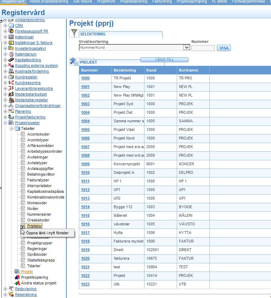Screen dimensions: 271x298
Task: Click the Kostnadsfördelning icon
Action: pyautogui.click(x=11, y=71)
